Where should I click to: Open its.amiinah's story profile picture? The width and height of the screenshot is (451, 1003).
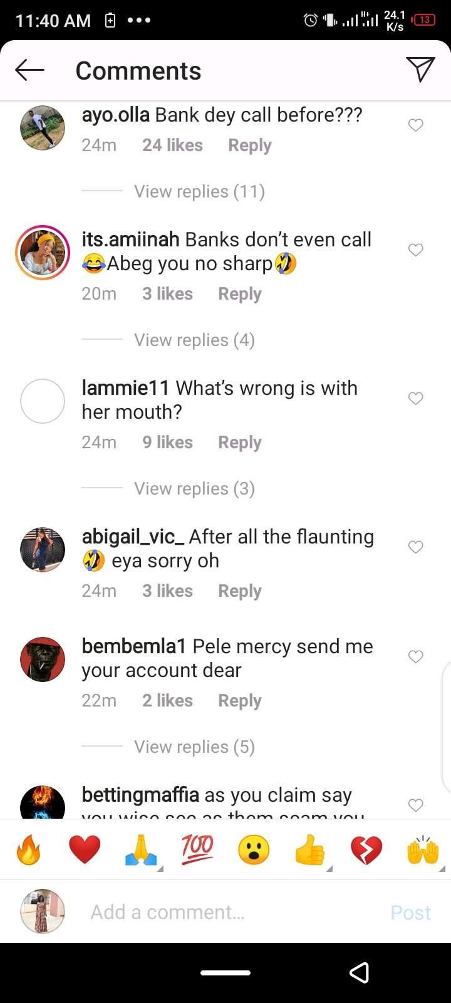pyautogui.click(x=43, y=253)
